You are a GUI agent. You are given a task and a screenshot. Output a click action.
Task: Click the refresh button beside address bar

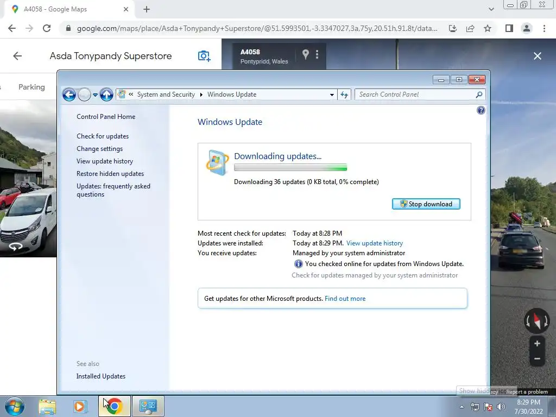pyautogui.click(x=344, y=94)
